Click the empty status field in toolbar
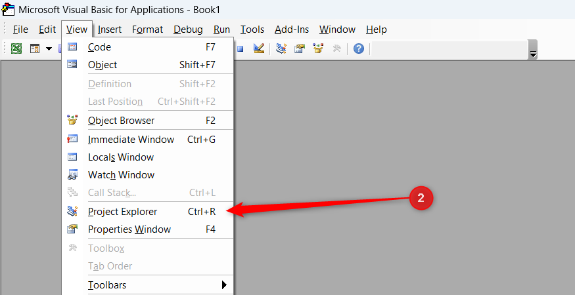 coord(449,49)
